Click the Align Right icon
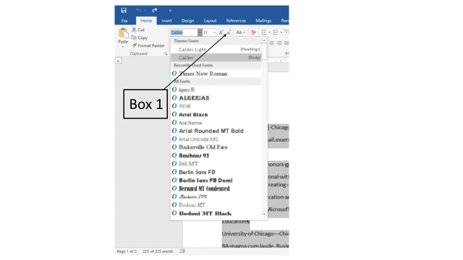 click(x=279, y=43)
